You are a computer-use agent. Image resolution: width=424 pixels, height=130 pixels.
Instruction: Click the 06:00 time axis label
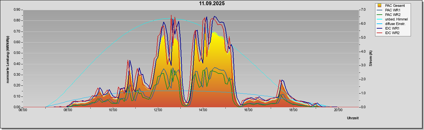click(x=23, y=110)
